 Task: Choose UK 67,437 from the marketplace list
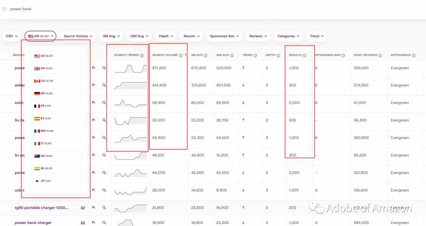tap(56, 69)
